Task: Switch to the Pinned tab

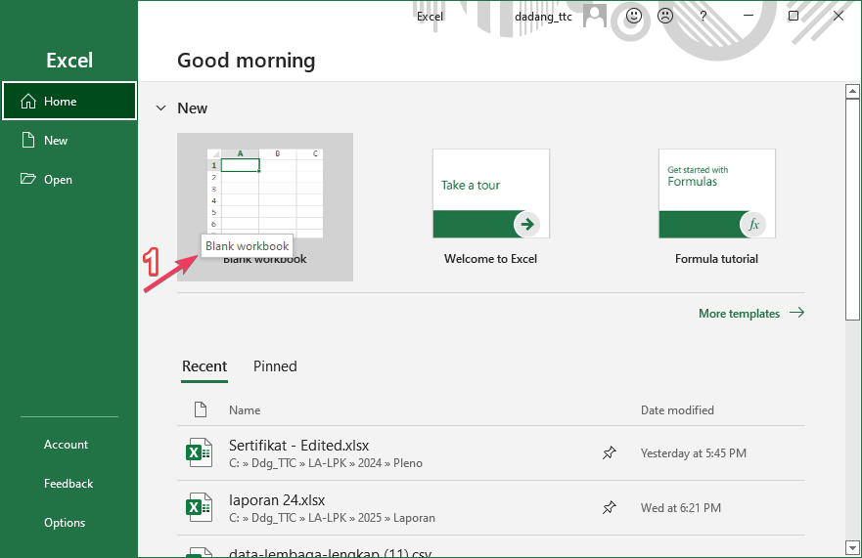Action: pyautogui.click(x=275, y=366)
